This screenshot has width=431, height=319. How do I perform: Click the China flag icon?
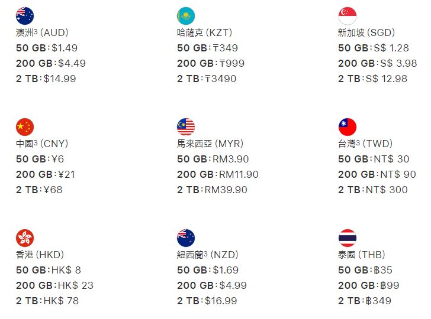click(x=25, y=126)
